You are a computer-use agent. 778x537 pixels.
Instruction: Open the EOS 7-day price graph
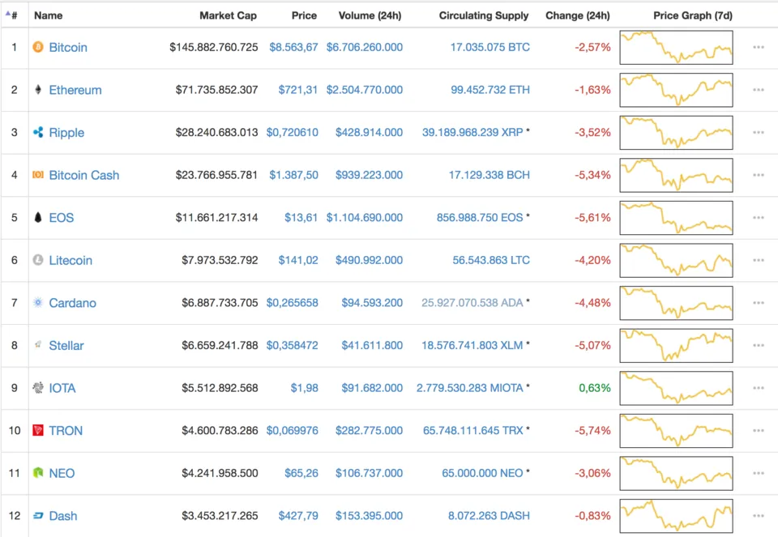(x=676, y=218)
